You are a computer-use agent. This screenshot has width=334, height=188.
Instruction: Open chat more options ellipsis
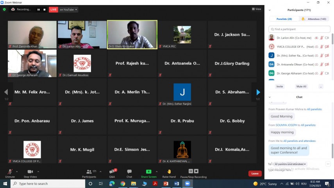pos(328,164)
